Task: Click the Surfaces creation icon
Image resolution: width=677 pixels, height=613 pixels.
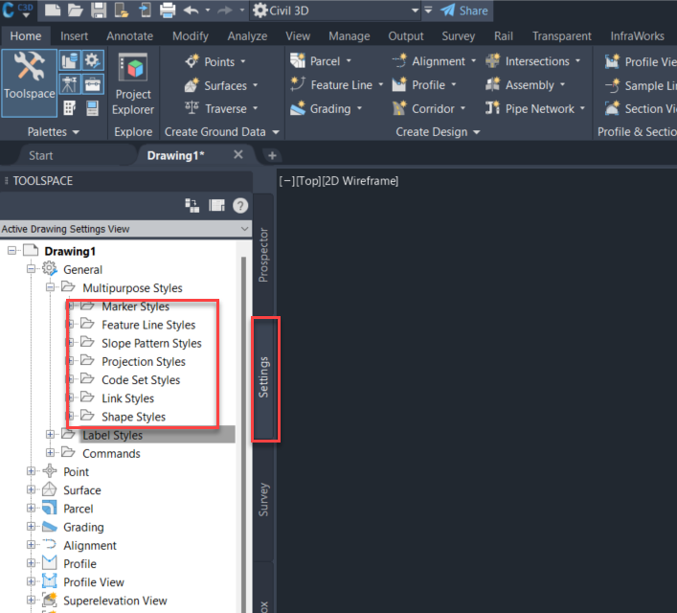Action: click(x=192, y=85)
